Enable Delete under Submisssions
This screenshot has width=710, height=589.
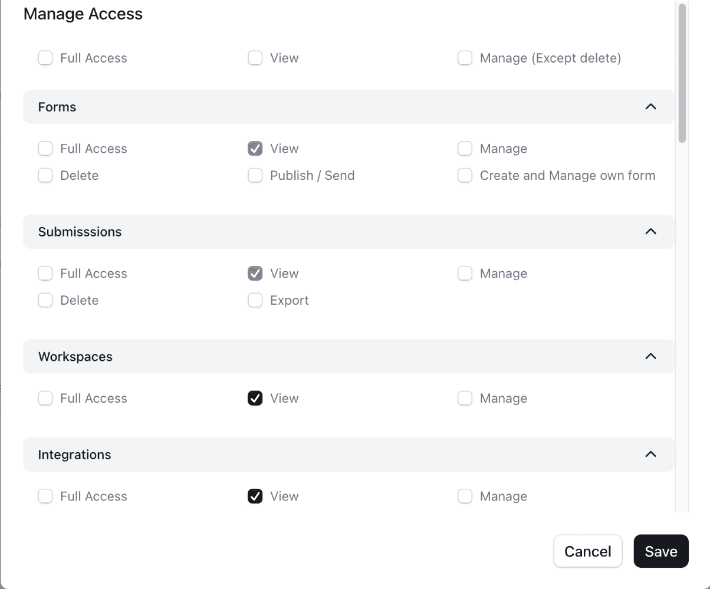(x=45, y=300)
